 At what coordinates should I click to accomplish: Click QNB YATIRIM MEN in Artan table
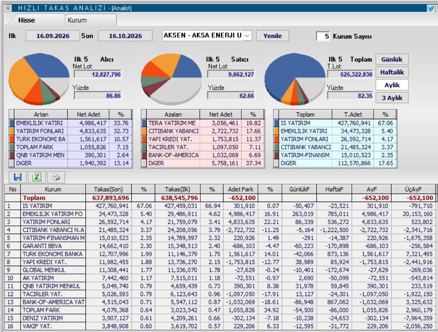[x=40, y=155]
